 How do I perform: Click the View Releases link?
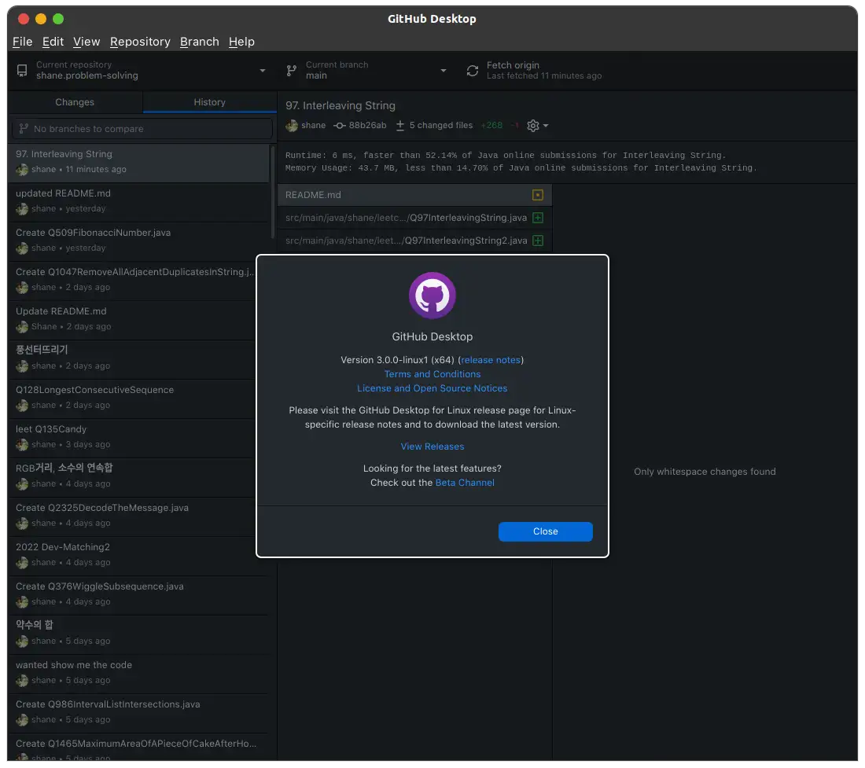(x=432, y=446)
